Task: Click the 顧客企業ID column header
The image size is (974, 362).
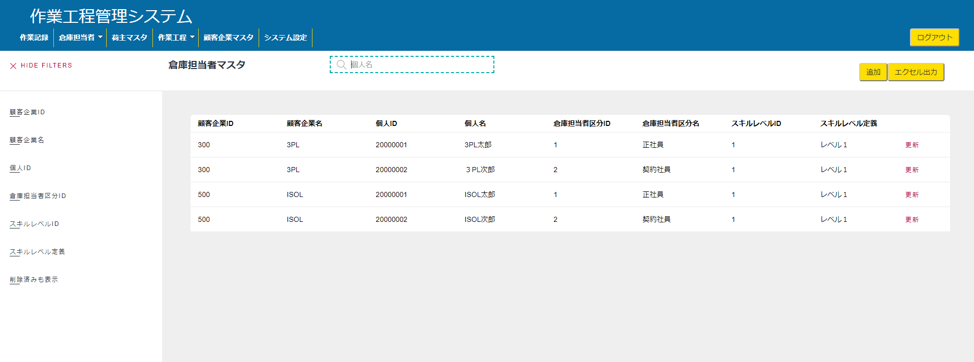Action: tap(216, 123)
